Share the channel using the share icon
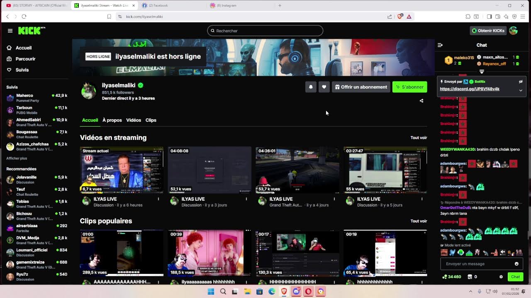The width and height of the screenshot is (531, 298). [421, 101]
